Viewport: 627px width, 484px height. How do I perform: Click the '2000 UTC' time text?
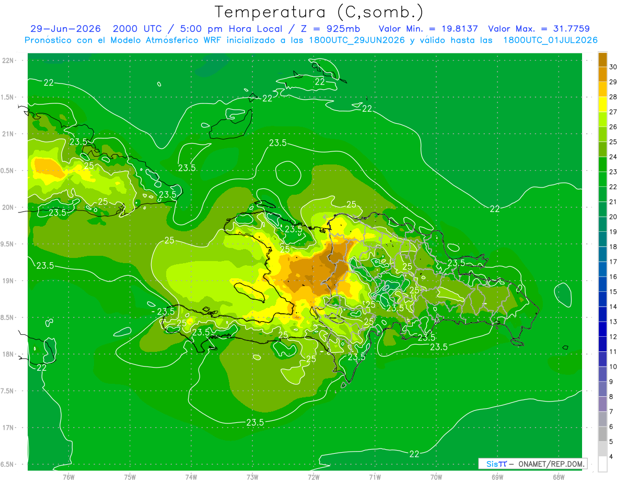(x=138, y=29)
